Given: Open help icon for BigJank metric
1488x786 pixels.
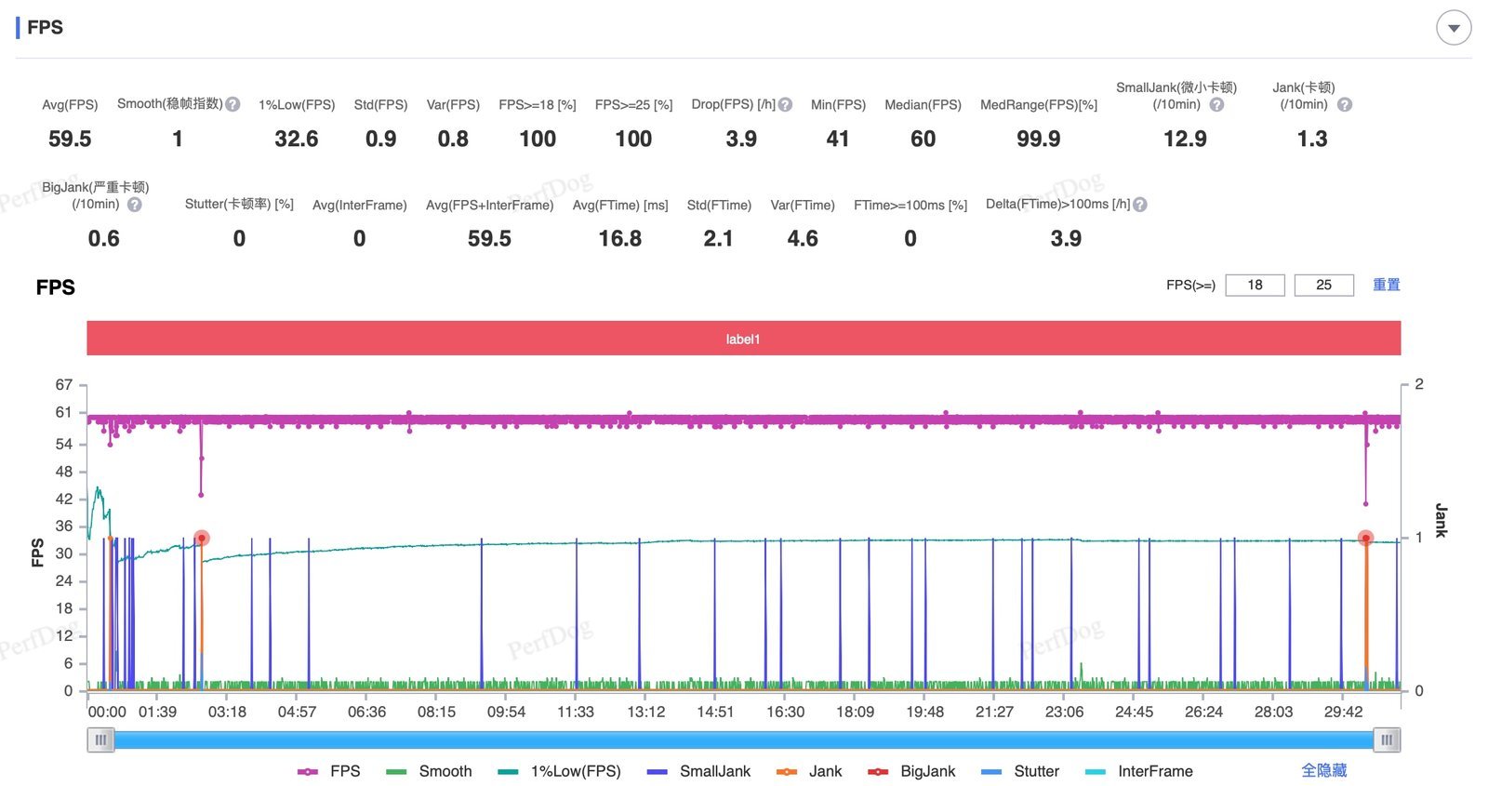Looking at the screenshot, I should click(135, 205).
